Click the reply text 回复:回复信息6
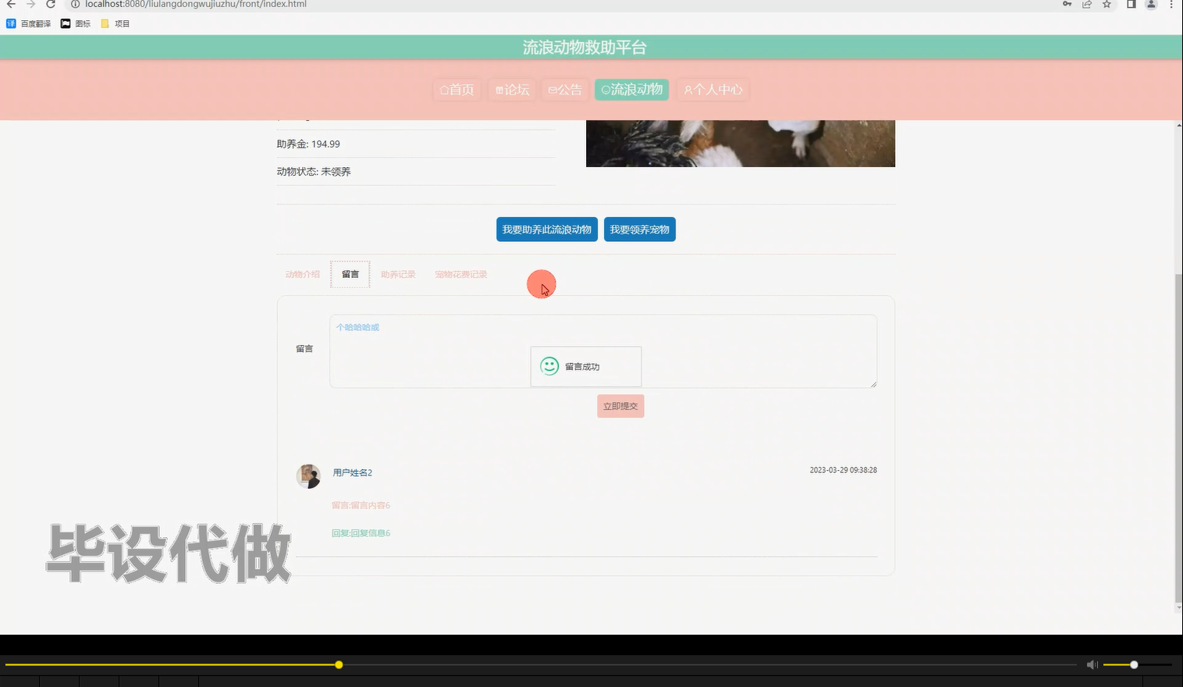Image resolution: width=1183 pixels, height=687 pixels. (x=361, y=533)
